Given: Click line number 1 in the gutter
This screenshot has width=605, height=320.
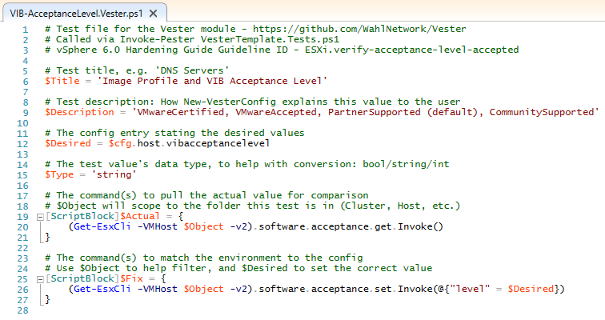Looking at the screenshot, I should pos(26,30).
